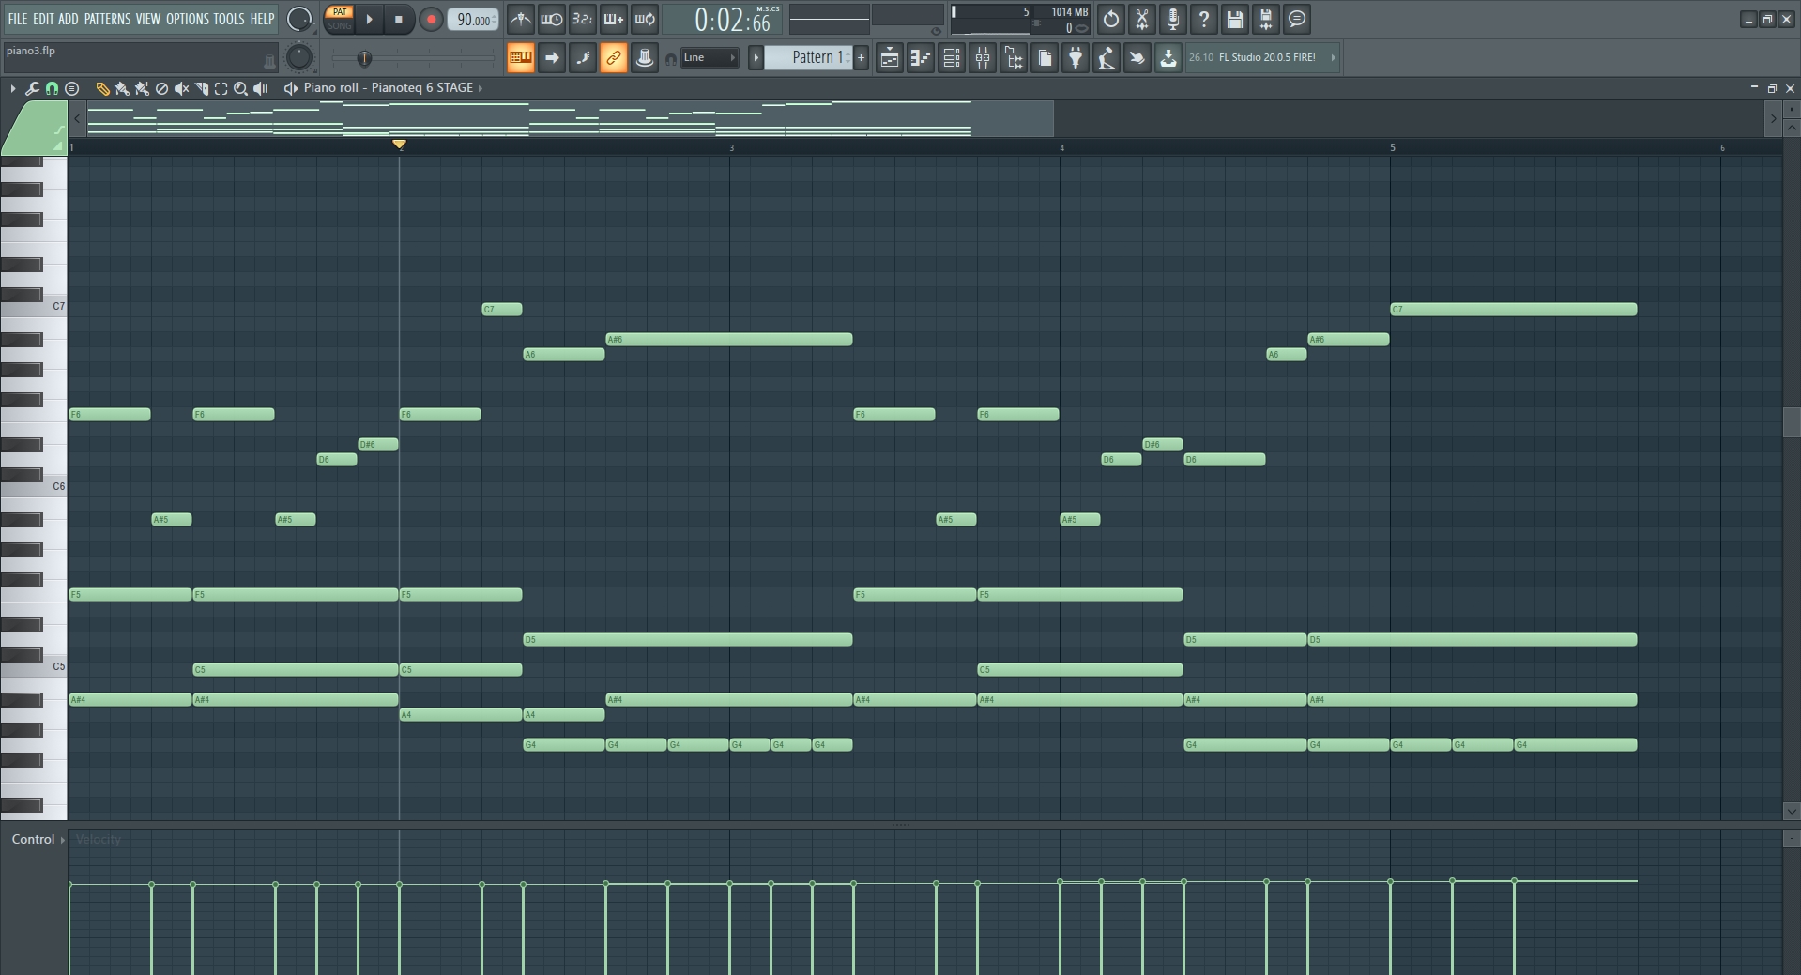The width and height of the screenshot is (1801, 975).
Task: Toggle auto-scrolling arrow button
Action: click(552, 58)
